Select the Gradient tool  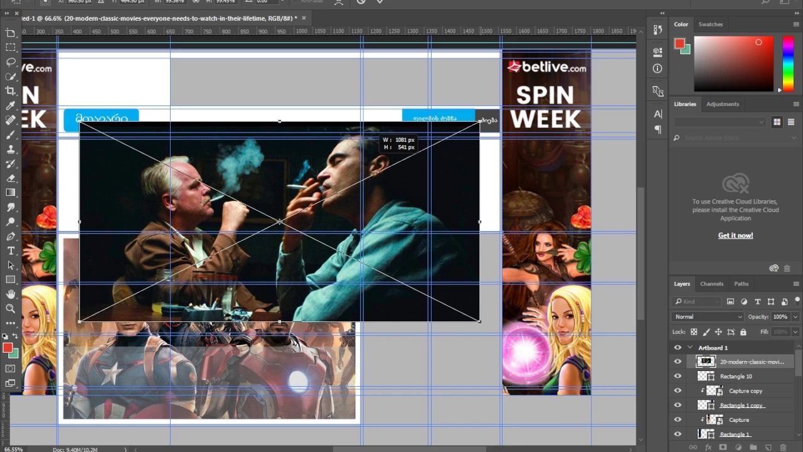(x=11, y=193)
